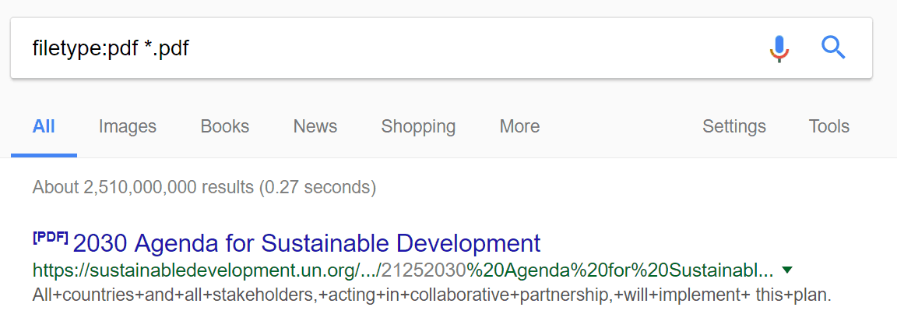Select the All results tab
Screen dimensions: 897x332
(x=44, y=126)
